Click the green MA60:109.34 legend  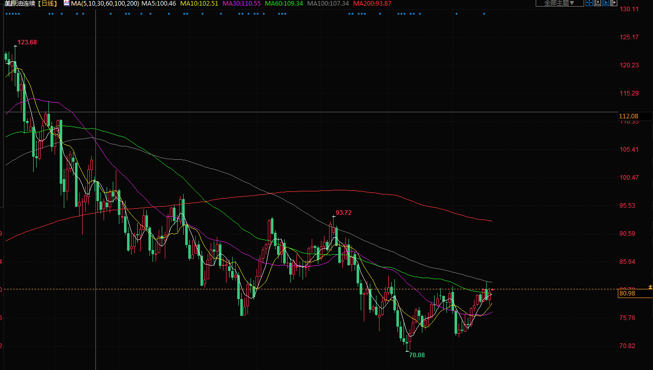(284, 4)
